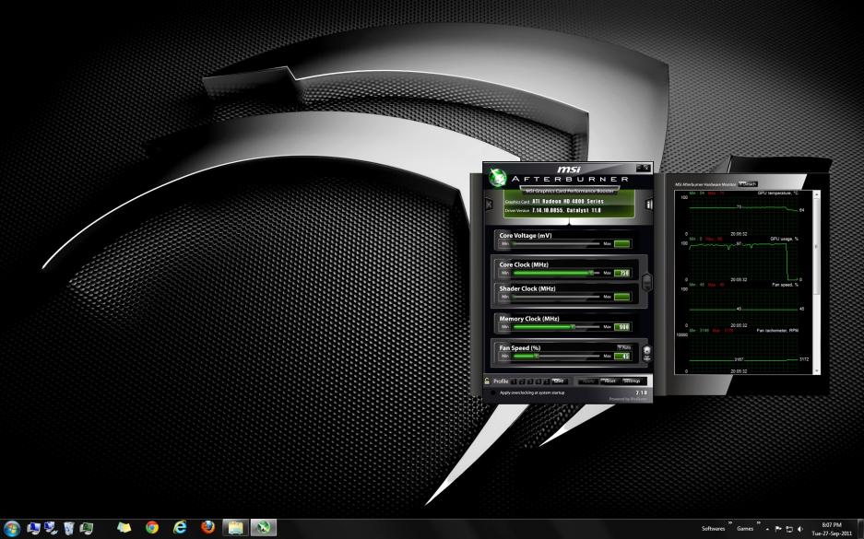Click the Fan Speed value field
This screenshot has height=539, width=864.
click(622, 357)
